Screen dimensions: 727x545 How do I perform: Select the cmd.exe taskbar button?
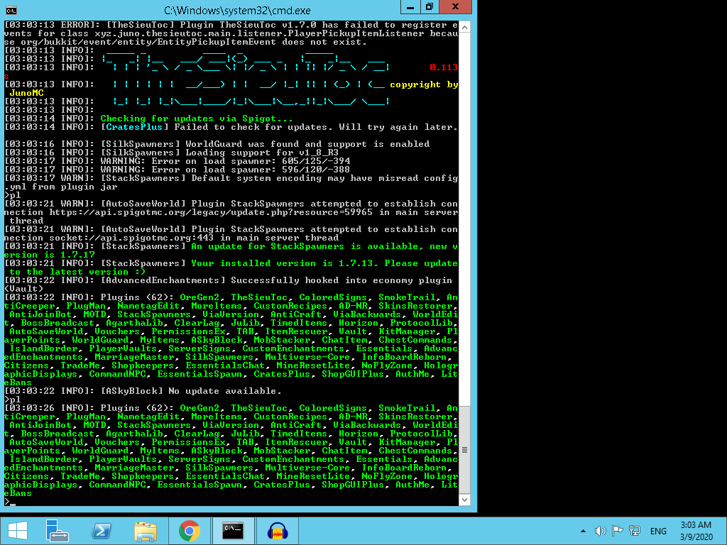click(233, 531)
